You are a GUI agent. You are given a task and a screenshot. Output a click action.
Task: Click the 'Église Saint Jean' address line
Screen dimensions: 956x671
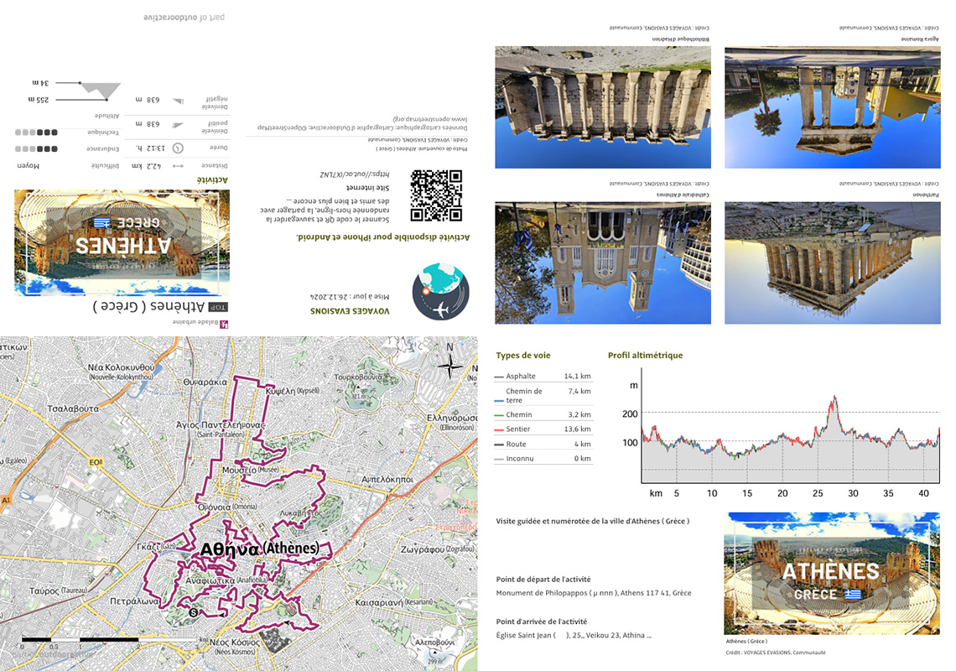[574, 636]
